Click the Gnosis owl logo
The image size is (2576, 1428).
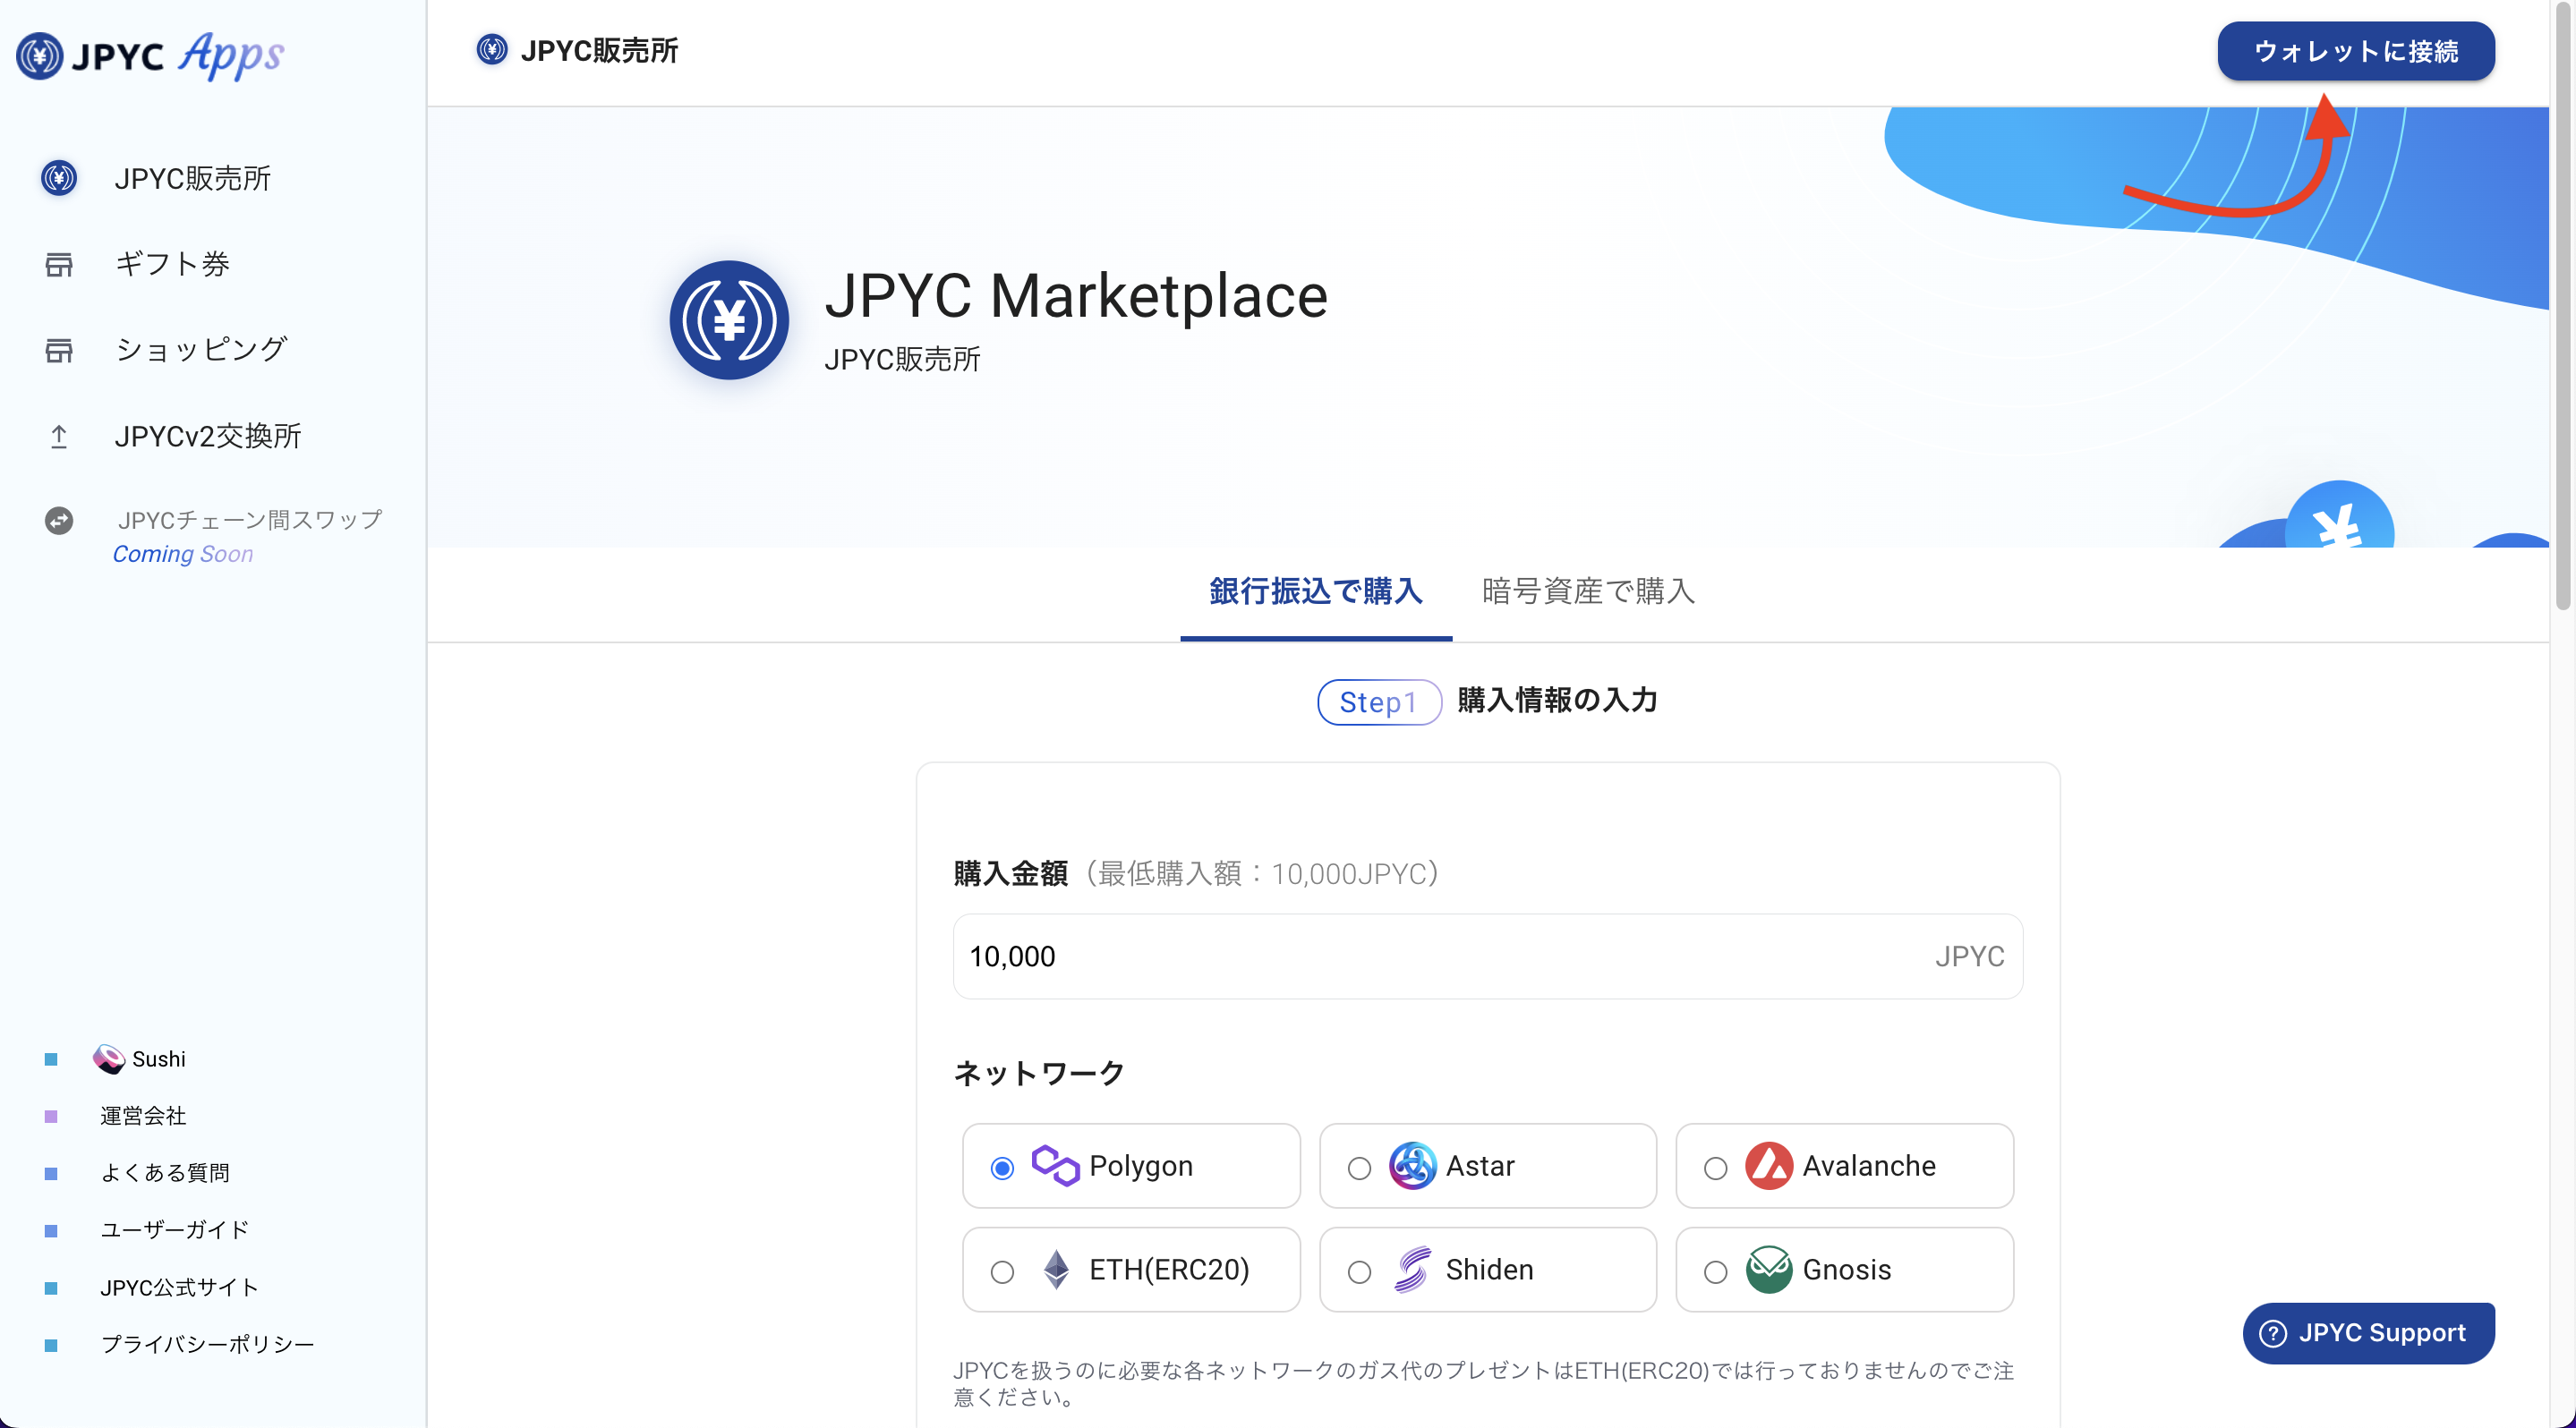tap(1769, 1271)
